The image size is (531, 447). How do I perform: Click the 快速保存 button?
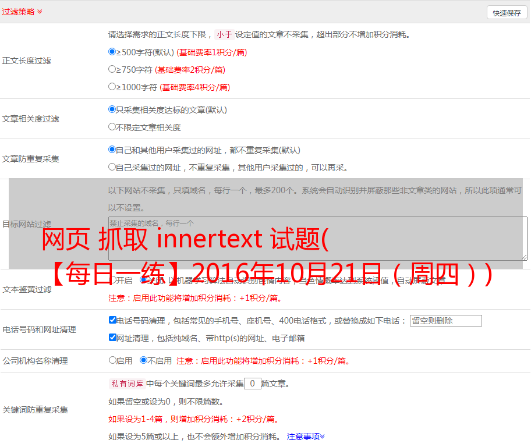(507, 13)
